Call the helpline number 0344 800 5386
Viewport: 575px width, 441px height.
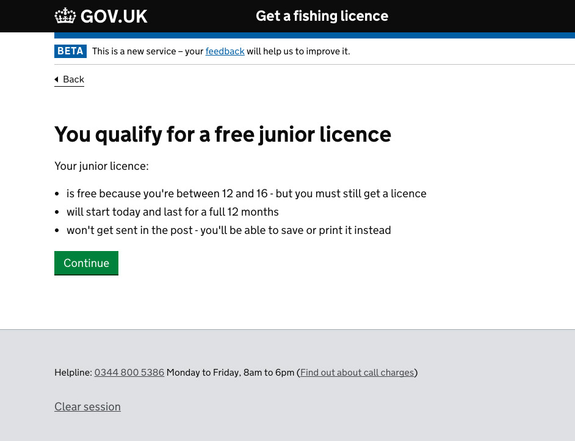pos(129,372)
